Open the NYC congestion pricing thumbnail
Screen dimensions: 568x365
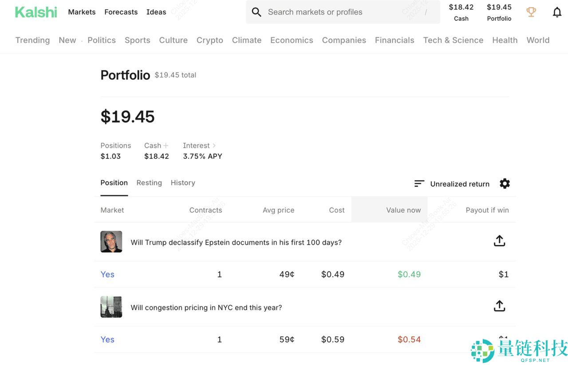[x=111, y=307]
